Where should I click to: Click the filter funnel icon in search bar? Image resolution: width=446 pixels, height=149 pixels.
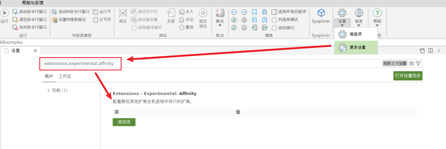[x=418, y=64]
